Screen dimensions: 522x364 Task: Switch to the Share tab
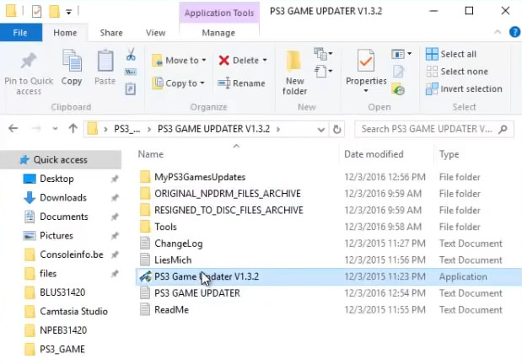point(111,33)
